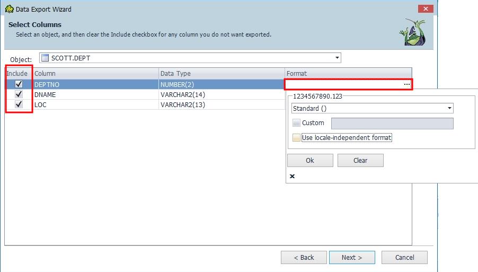
Task: Sort by the Column header
Action: click(95, 74)
